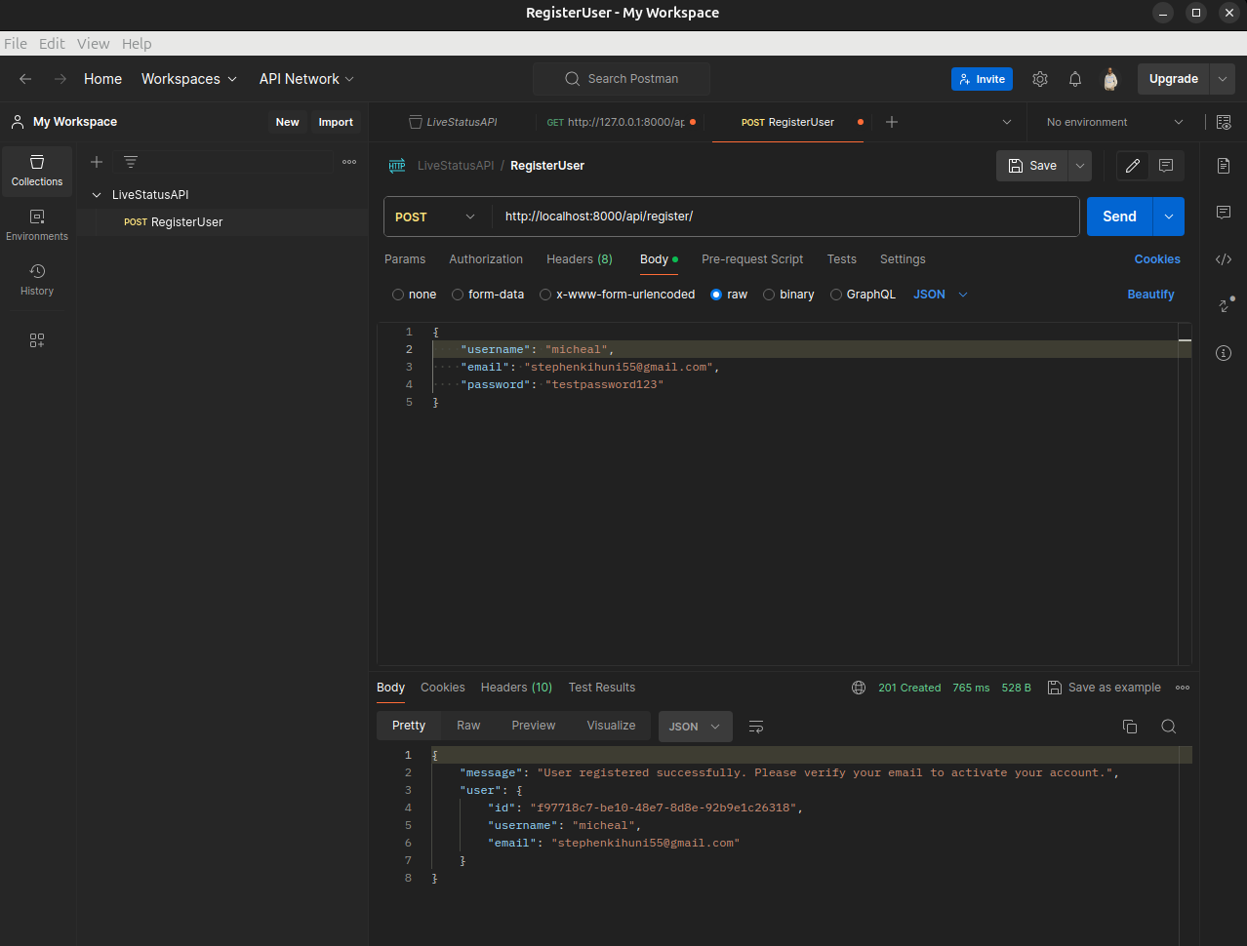Screen dimensions: 1247x946
Task: Click the Send button
Action: (x=1120, y=217)
